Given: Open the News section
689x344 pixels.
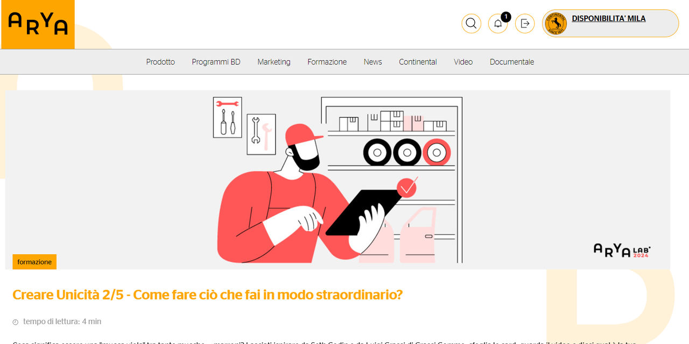Looking at the screenshot, I should pyautogui.click(x=372, y=62).
